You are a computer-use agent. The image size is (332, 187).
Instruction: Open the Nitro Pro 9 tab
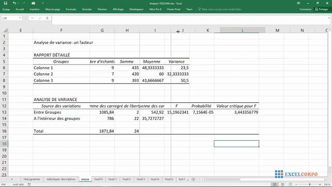[155, 9]
